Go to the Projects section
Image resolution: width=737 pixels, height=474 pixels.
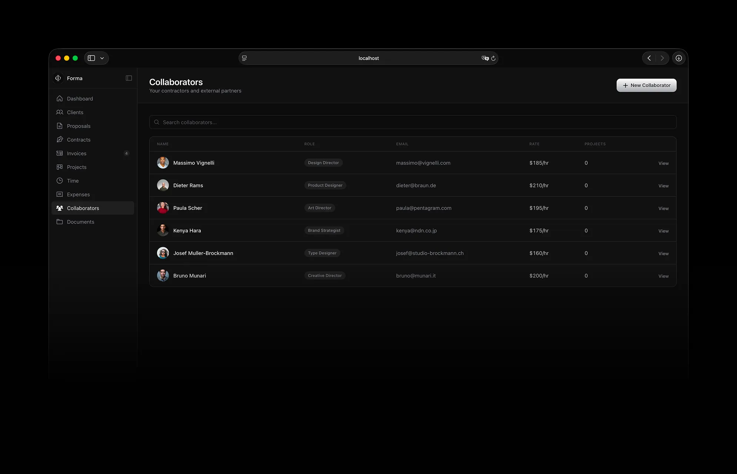point(77,167)
